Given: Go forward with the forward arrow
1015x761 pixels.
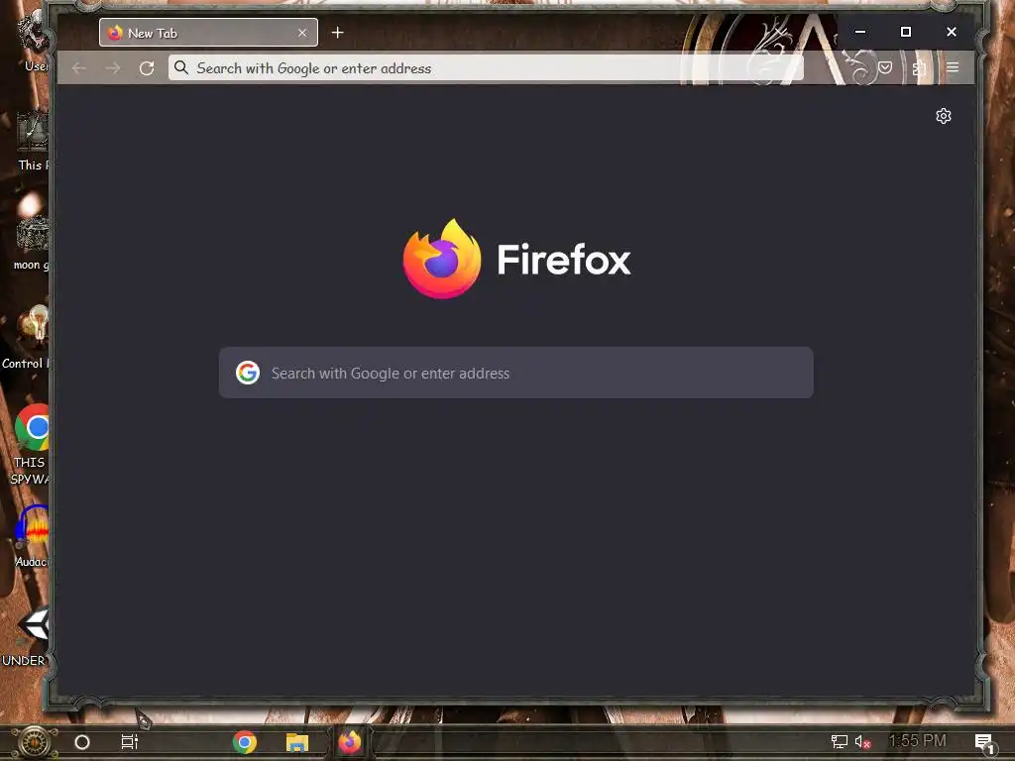Looking at the screenshot, I should coord(113,68).
